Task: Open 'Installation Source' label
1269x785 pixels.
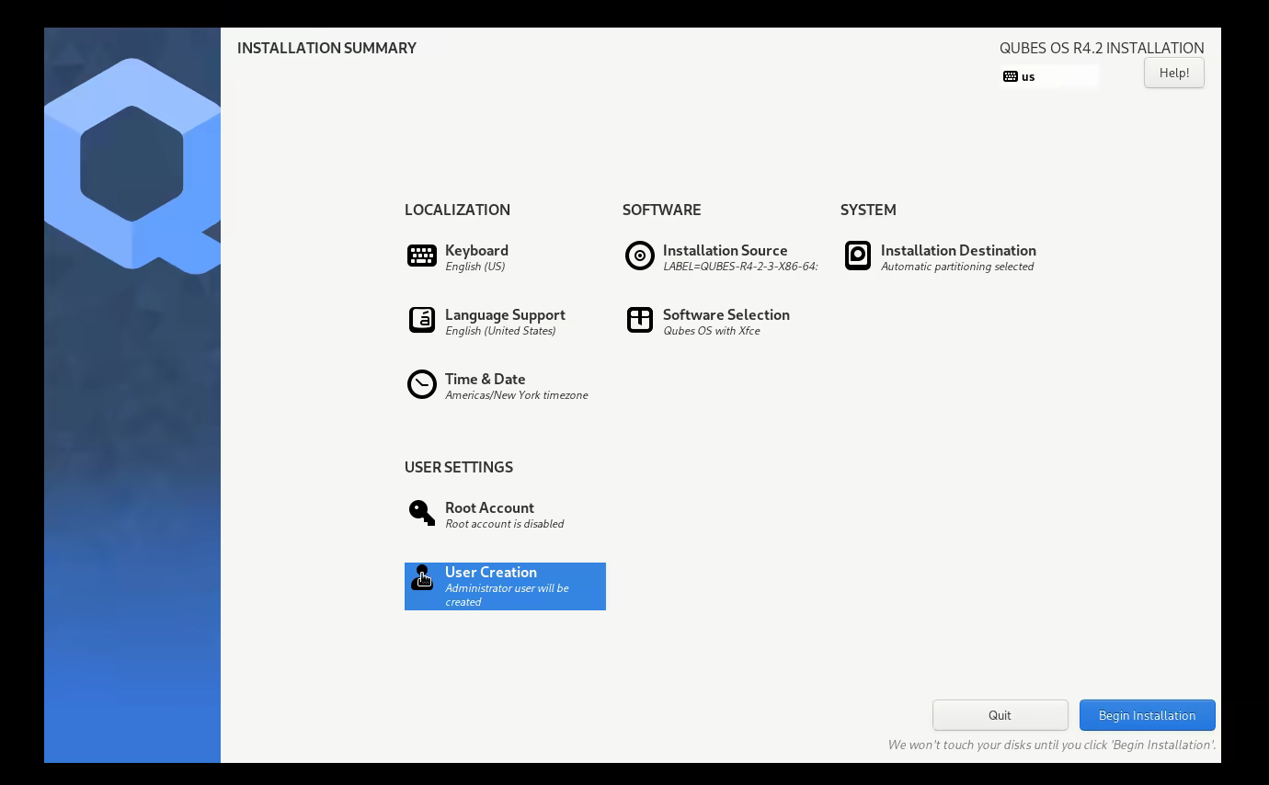Action: (x=725, y=250)
